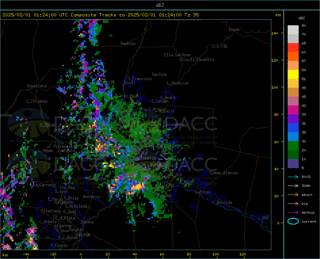
Task: Click the km label at bottom left
Action: pyautogui.click(x=5, y=255)
